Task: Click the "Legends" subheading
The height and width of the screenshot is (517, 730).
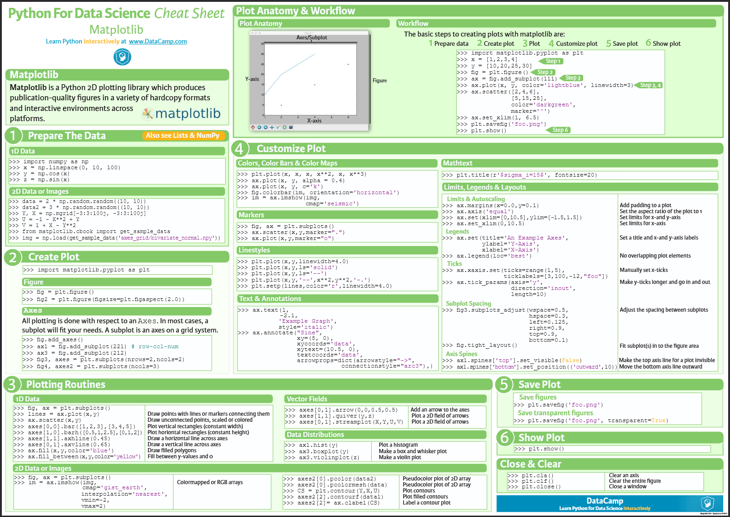Action: click(457, 231)
